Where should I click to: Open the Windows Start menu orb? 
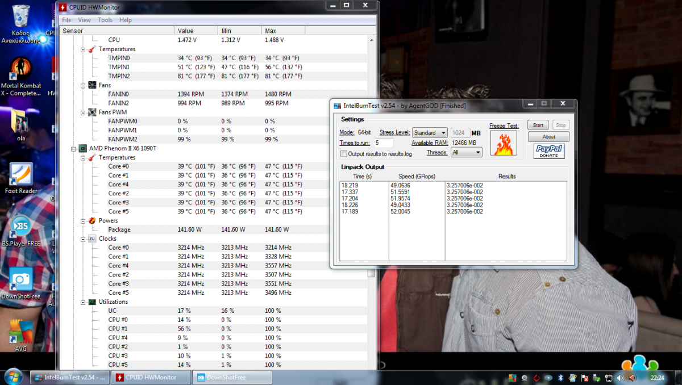point(13,377)
